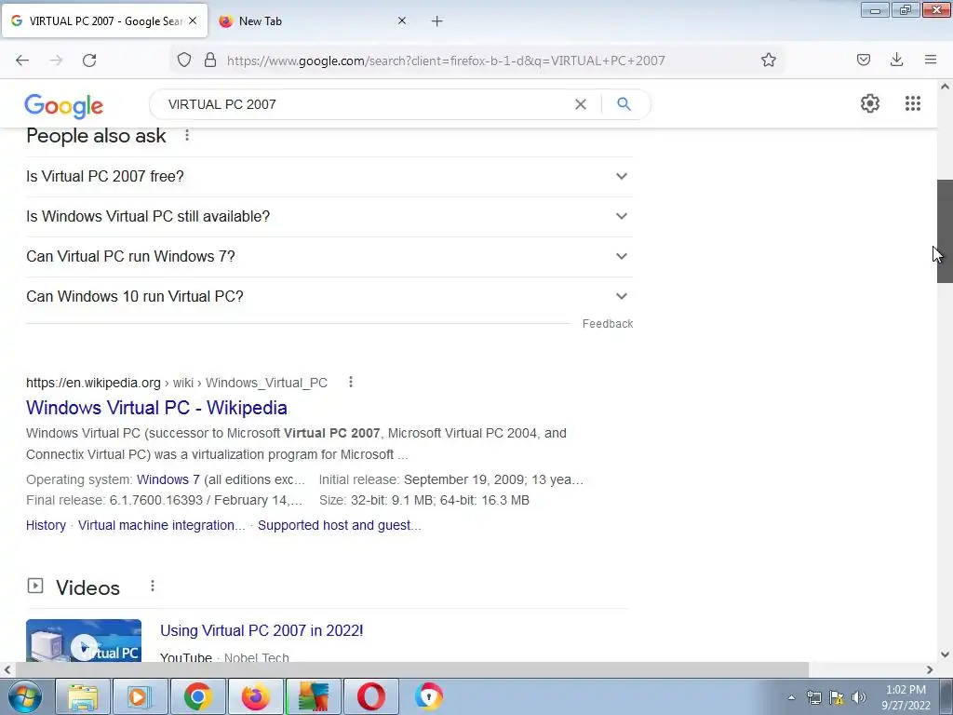Click inside the Google search field
Viewport: 953px width, 715px height.
click(365, 104)
